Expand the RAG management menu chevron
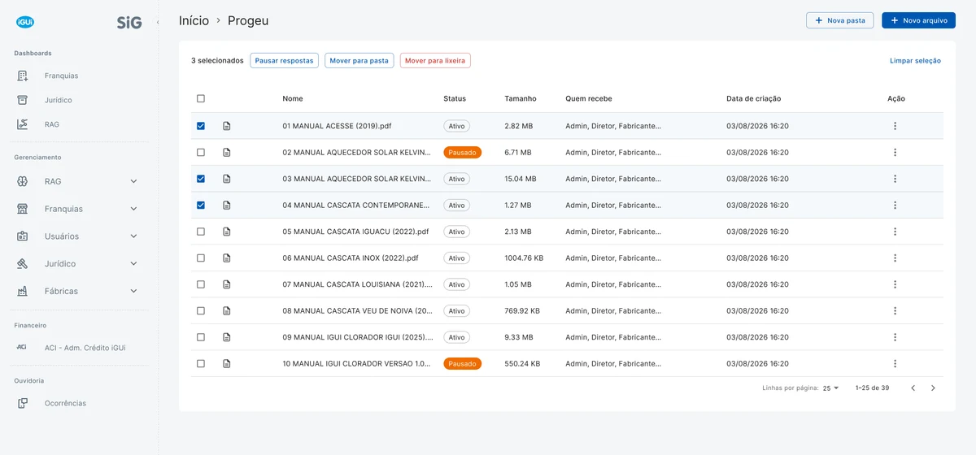This screenshot has width=976, height=455. (134, 181)
